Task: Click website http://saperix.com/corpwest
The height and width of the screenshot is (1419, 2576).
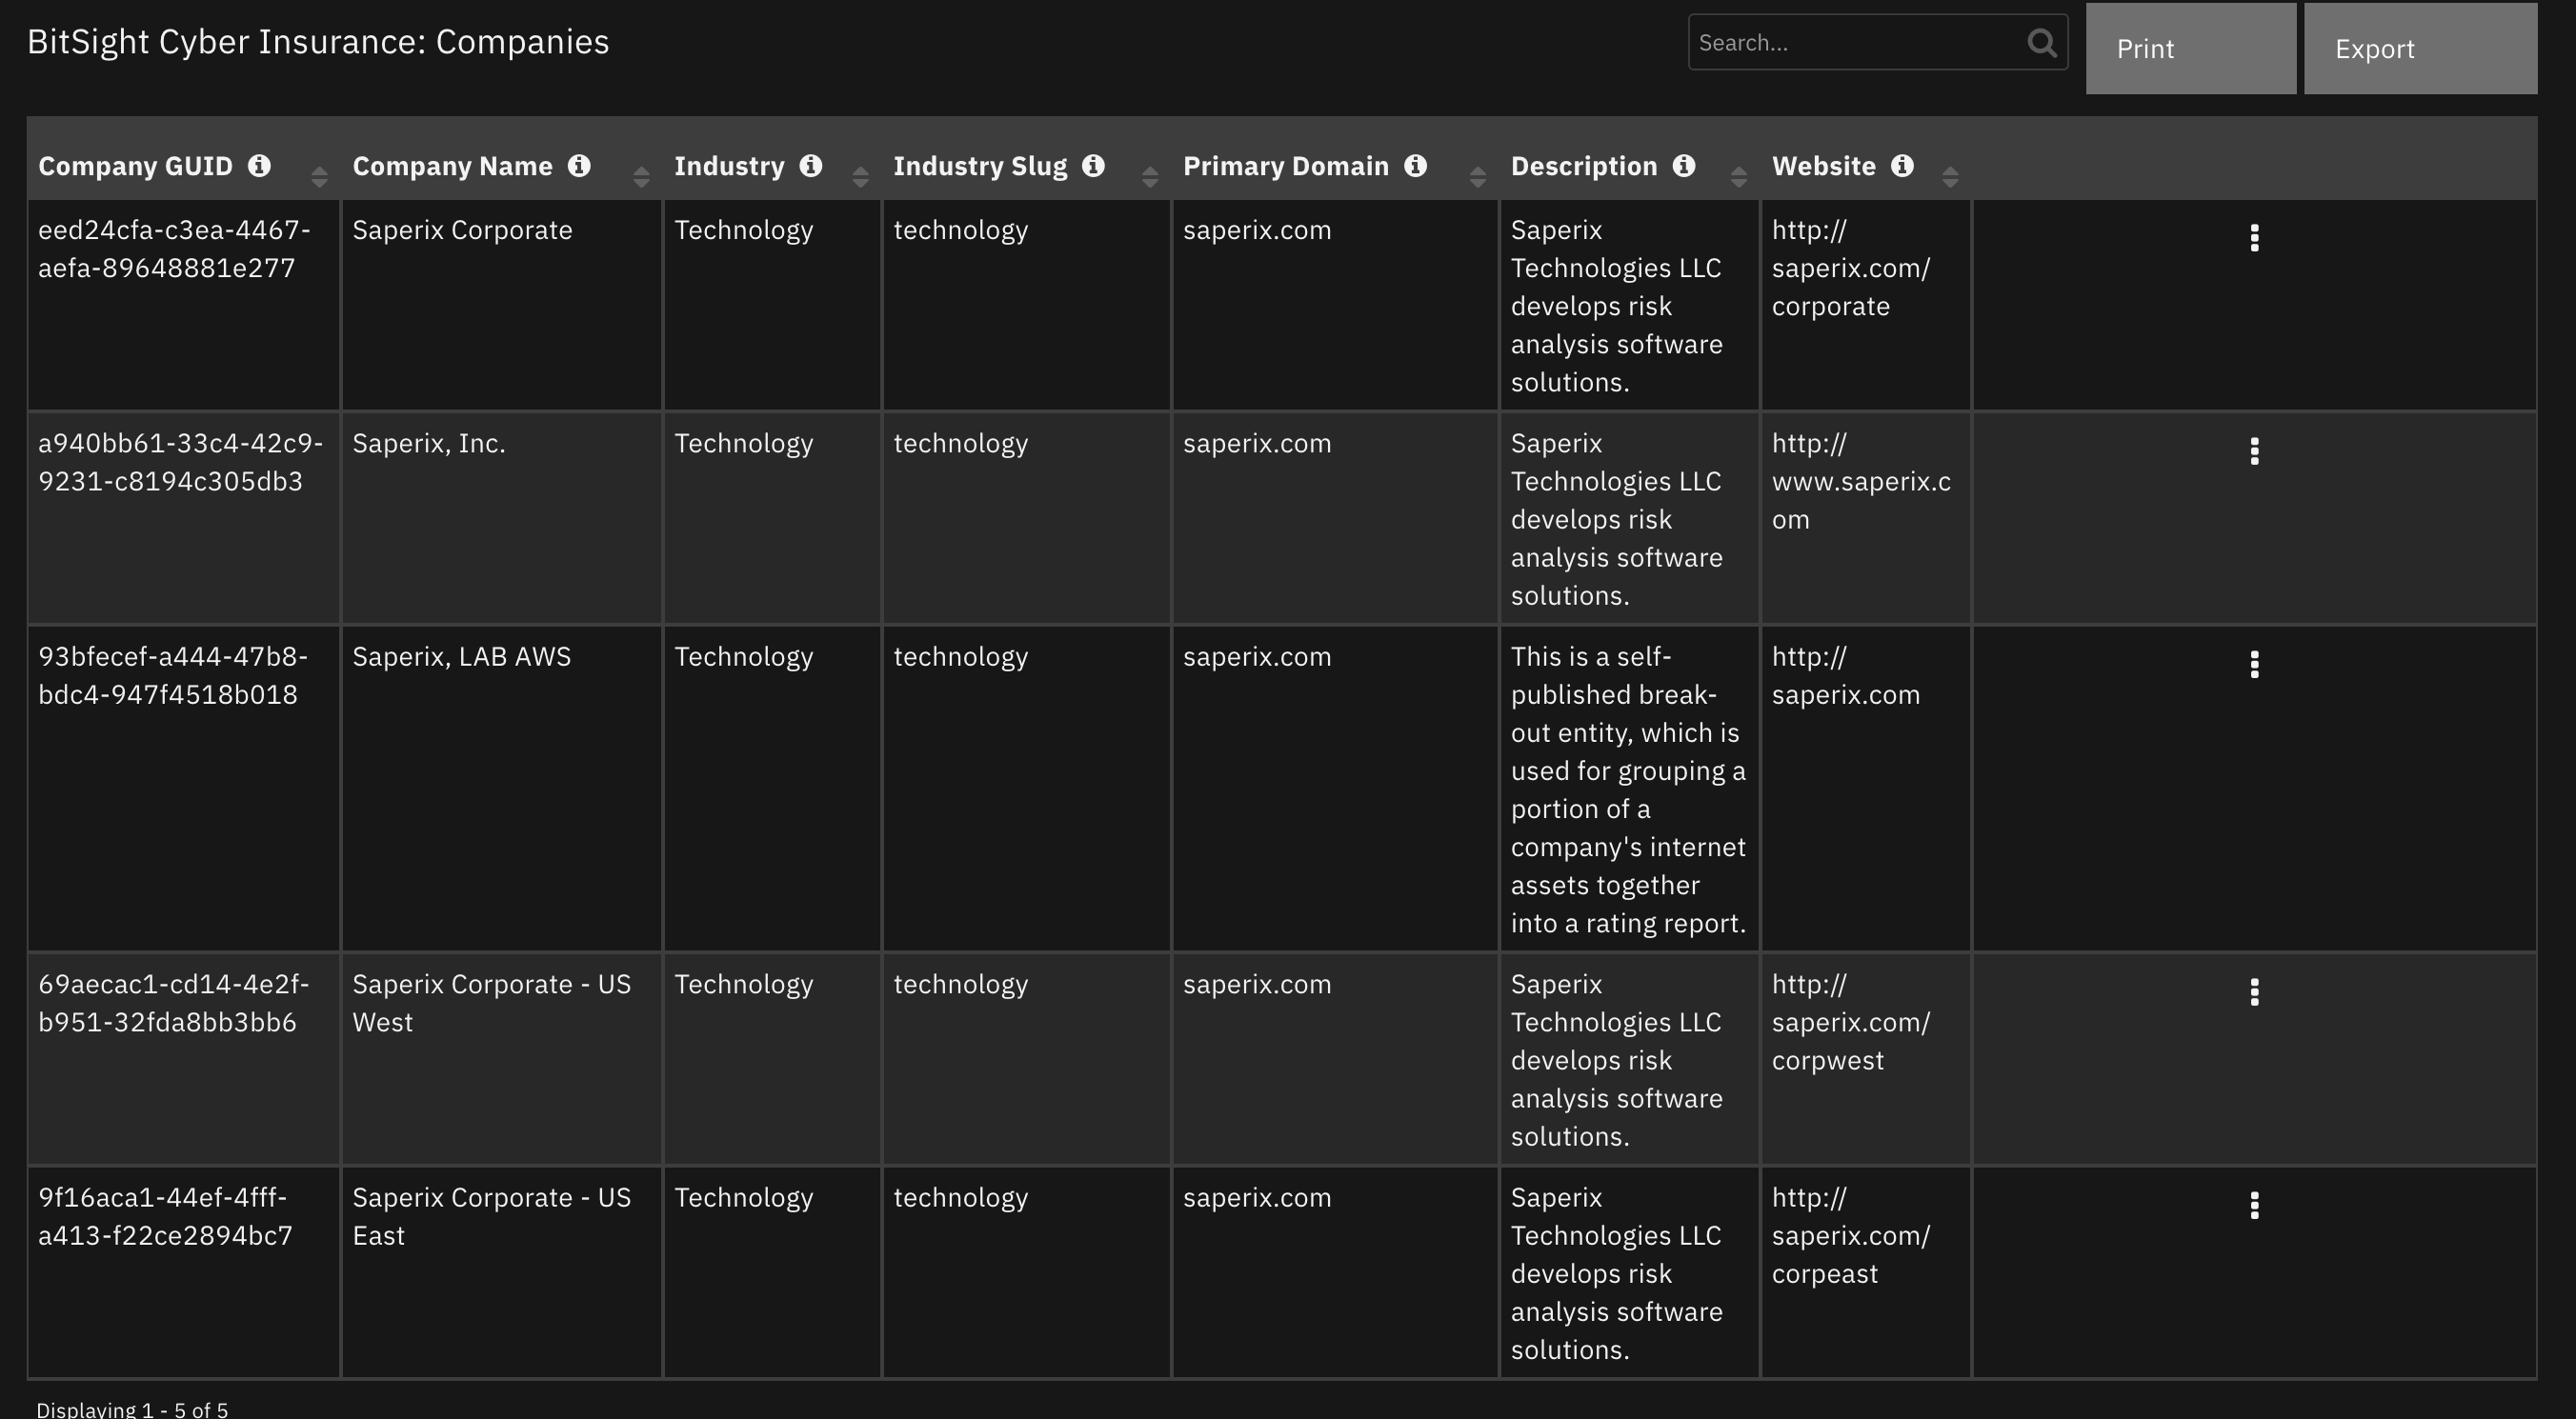Action: click(x=1851, y=1022)
